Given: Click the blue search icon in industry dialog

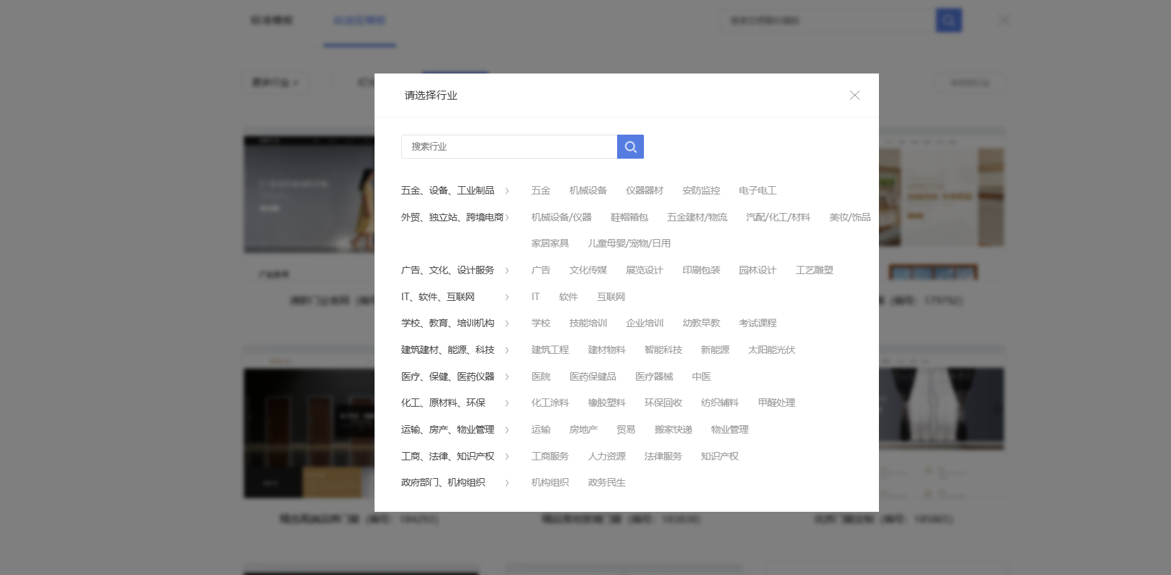Looking at the screenshot, I should (x=630, y=146).
